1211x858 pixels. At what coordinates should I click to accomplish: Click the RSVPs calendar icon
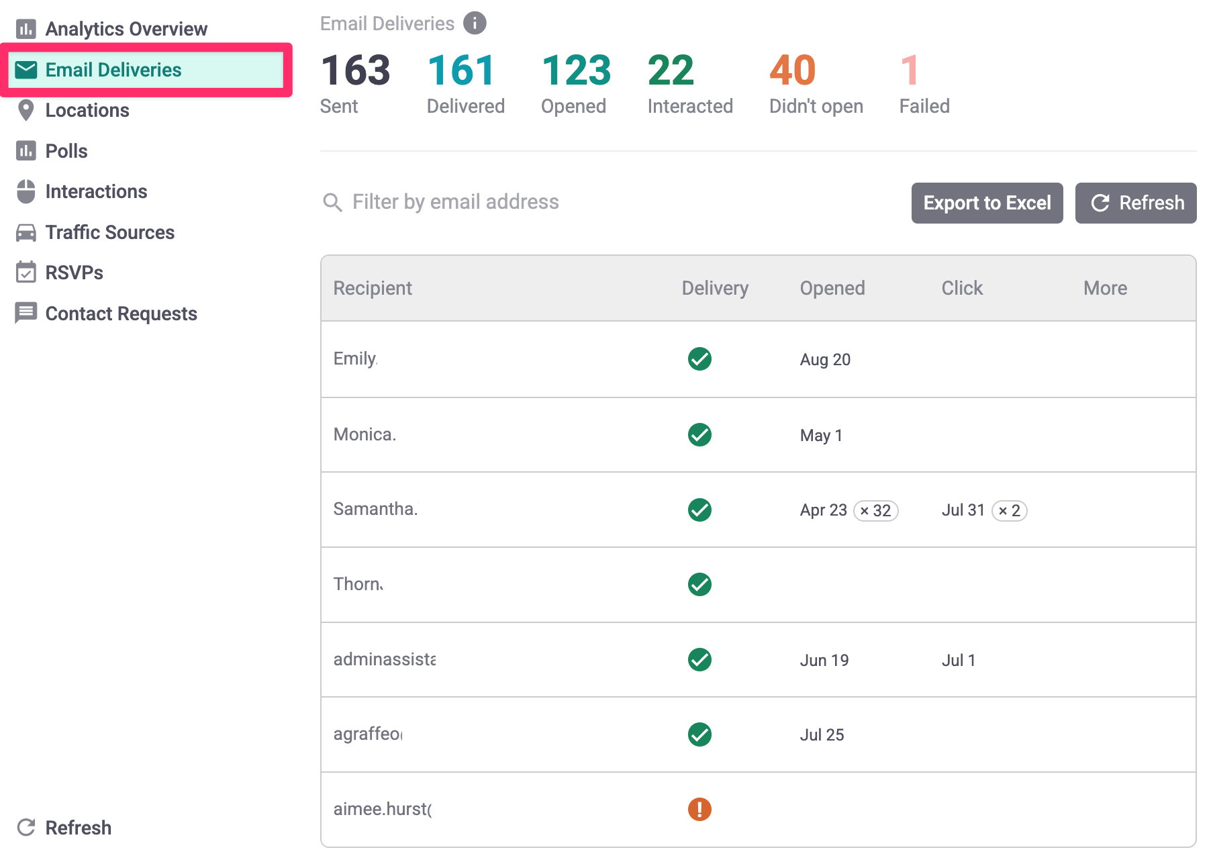point(26,273)
